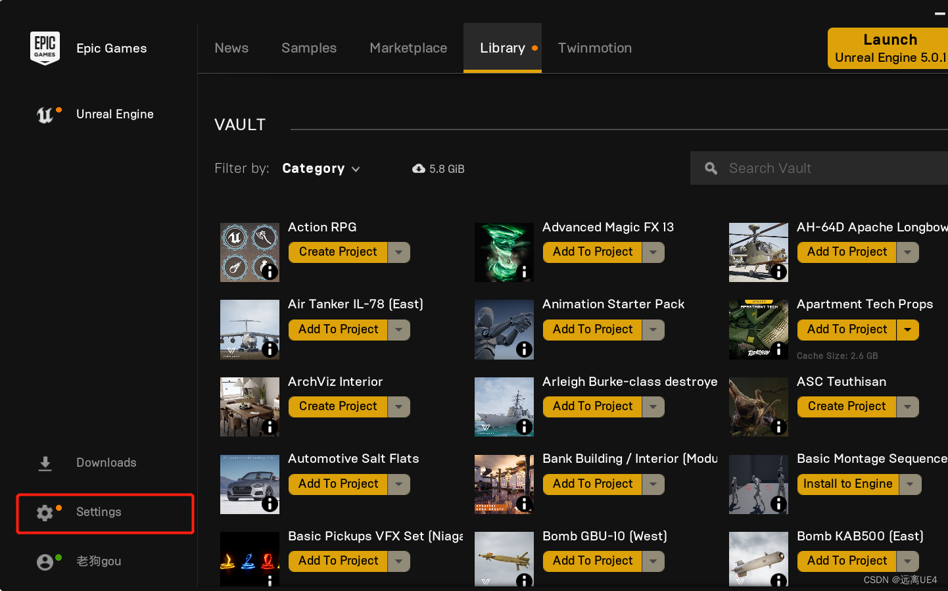This screenshot has height=591, width=948.
Task: Add Basic Pickups VFX Set to project
Action: point(338,561)
